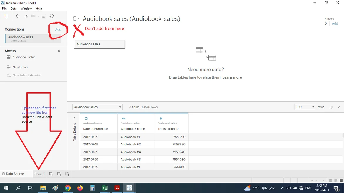Open the Transaction ID number type icon
The height and width of the screenshot is (193, 344).
[x=161, y=118]
